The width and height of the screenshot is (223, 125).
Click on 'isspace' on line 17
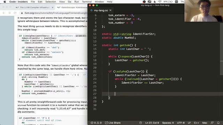point(125,56)
